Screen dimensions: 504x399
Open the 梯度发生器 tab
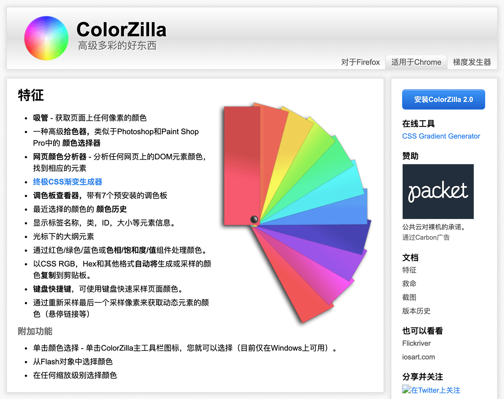[472, 62]
